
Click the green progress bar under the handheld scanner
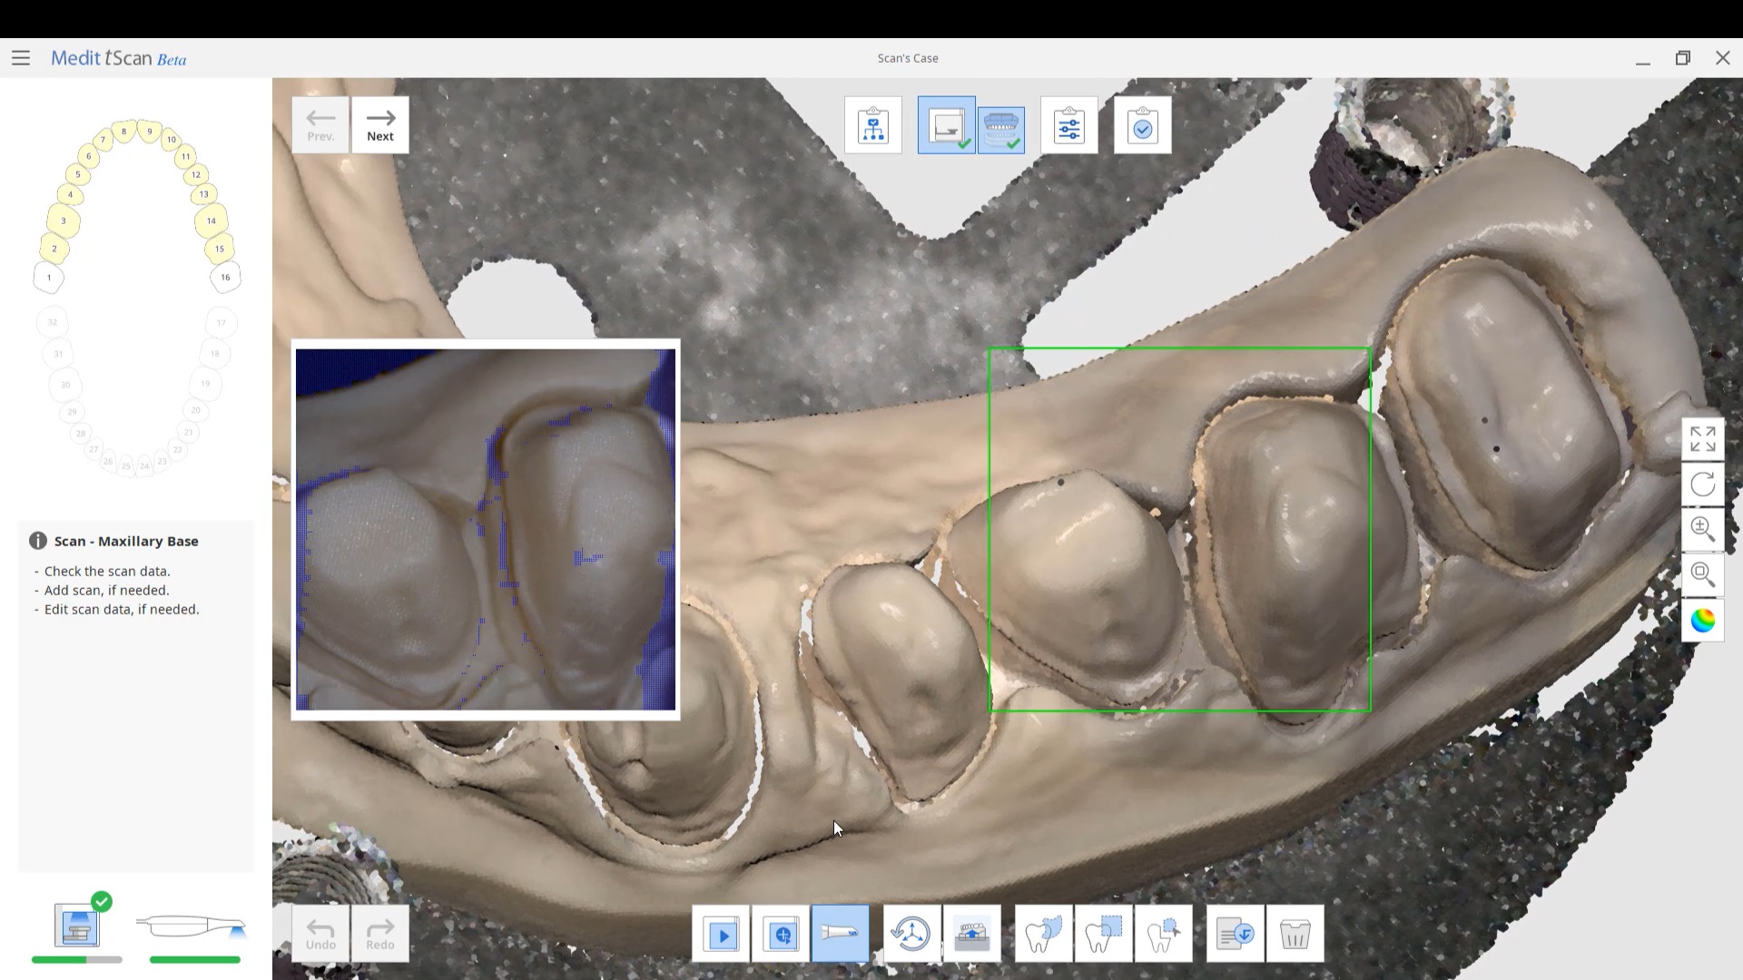click(x=195, y=959)
